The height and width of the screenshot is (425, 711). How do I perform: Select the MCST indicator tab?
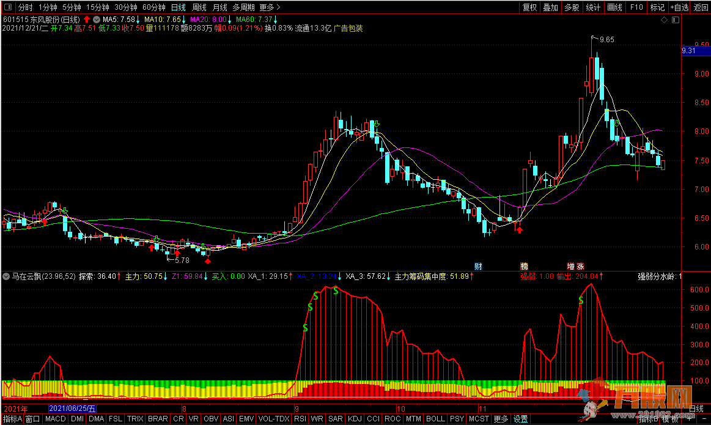pyautogui.click(x=479, y=419)
